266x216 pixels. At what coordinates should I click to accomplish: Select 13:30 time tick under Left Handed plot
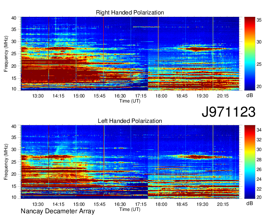(38, 204)
